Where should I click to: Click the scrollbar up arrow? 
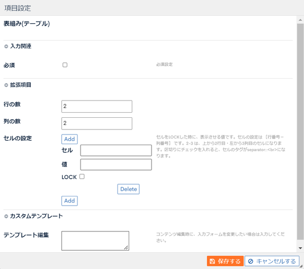click(300, 20)
